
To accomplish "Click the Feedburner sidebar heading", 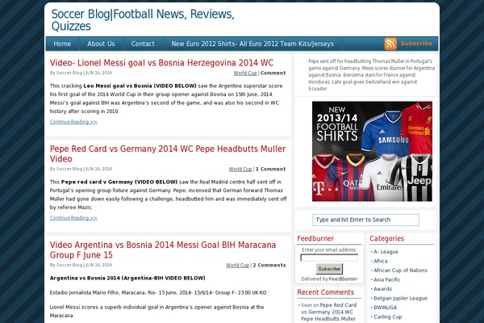I will click(315, 239).
